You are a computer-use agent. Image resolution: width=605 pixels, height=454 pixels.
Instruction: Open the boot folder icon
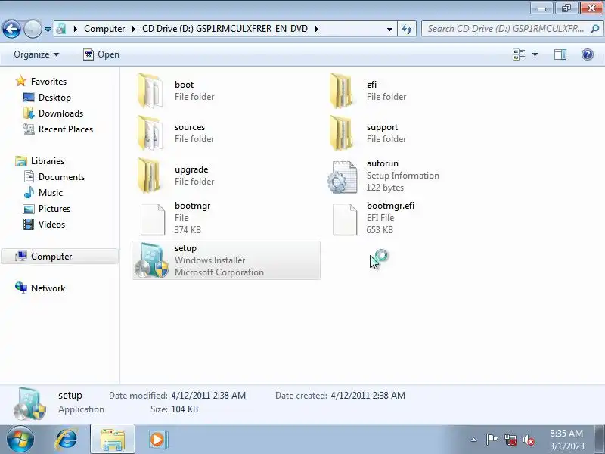click(150, 91)
